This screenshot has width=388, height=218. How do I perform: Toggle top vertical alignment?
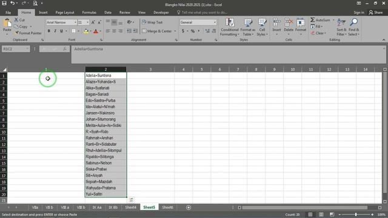[x=108, y=22]
